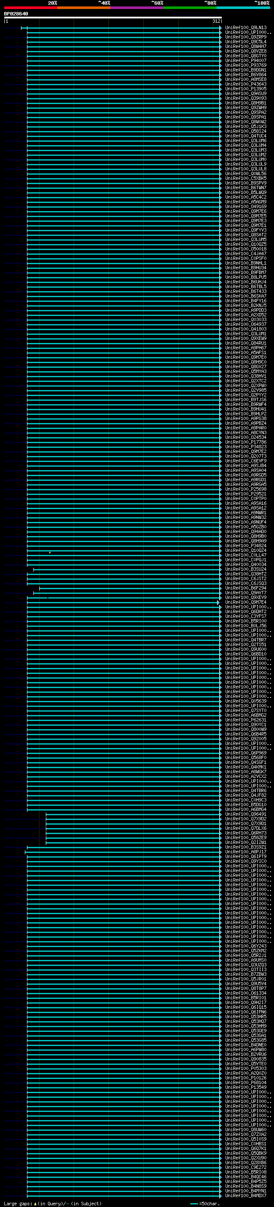The width and height of the screenshot is (274, 1207).
Task: Select hit UniRef100_Q9C5L4
Action: point(245,42)
